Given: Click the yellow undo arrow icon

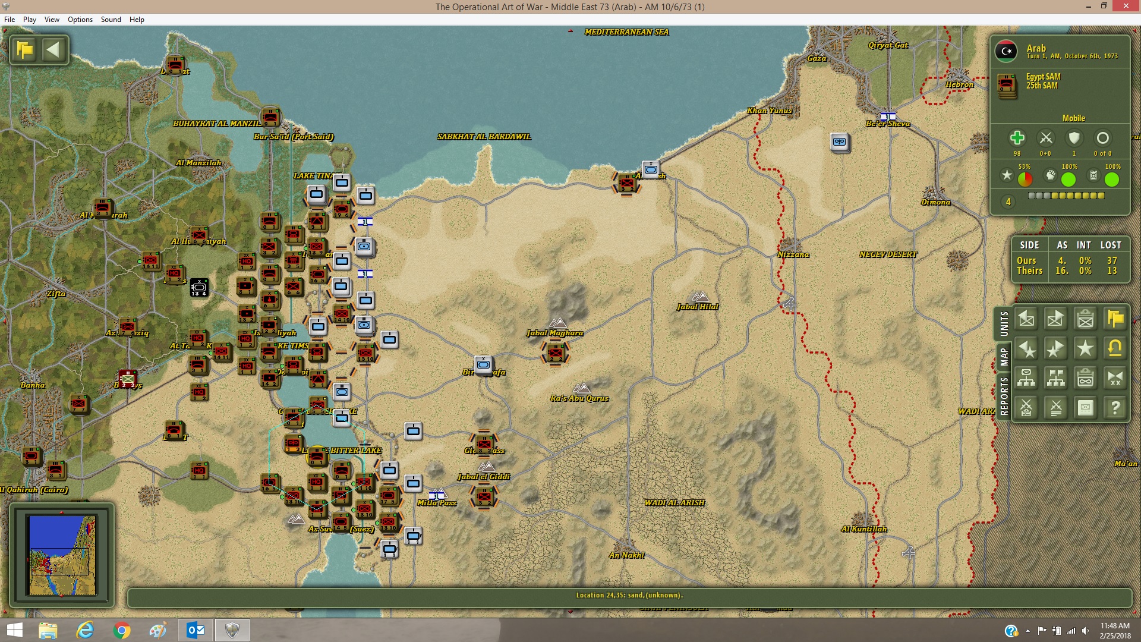Looking at the screenshot, I should 1115,348.
